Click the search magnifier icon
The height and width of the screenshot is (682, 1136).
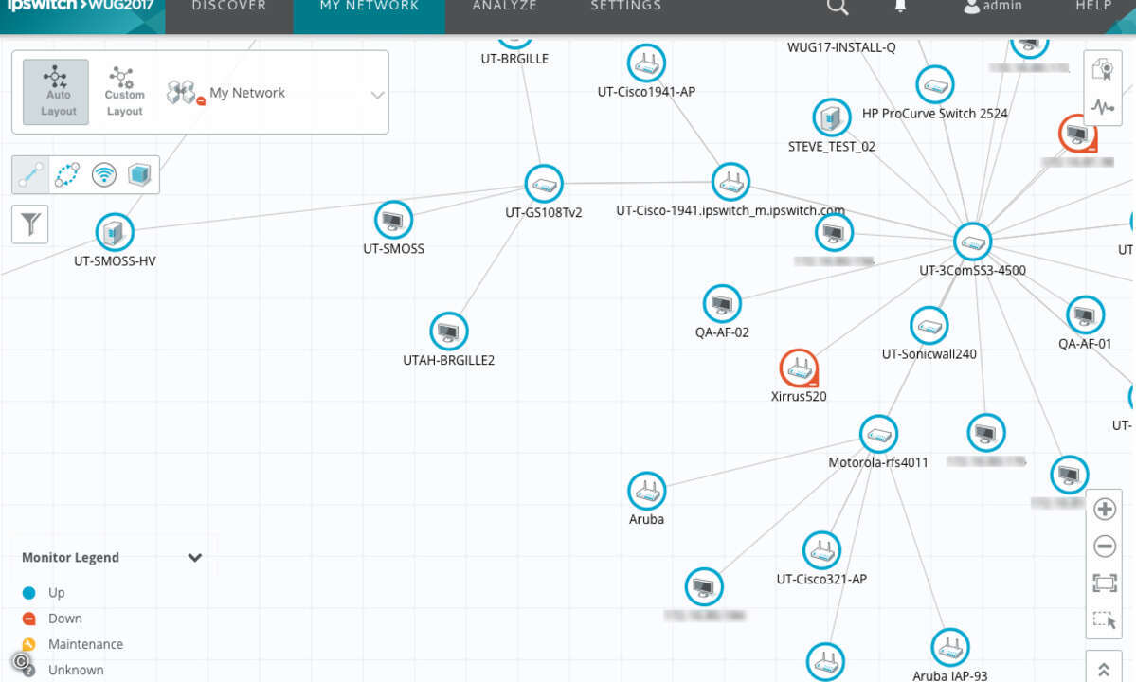coord(837,8)
